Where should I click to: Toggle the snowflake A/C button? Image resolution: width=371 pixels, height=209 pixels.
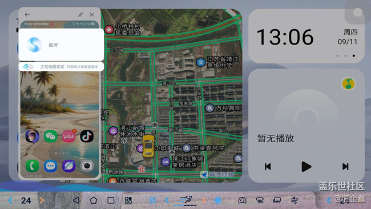pyautogui.click(x=218, y=200)
